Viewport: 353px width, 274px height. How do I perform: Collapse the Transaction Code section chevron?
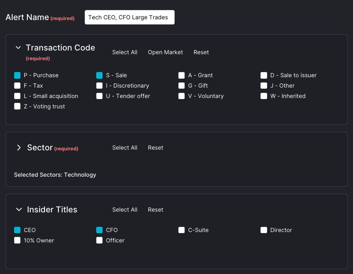pyautogui.click(x=18, y=48)
